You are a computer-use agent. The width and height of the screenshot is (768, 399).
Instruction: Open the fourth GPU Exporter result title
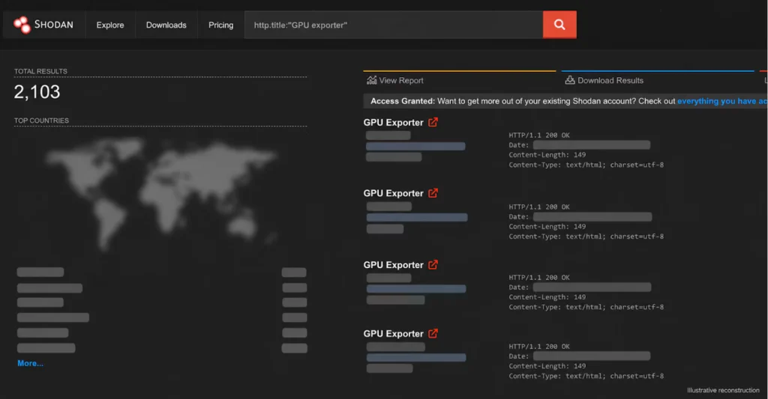393,334
